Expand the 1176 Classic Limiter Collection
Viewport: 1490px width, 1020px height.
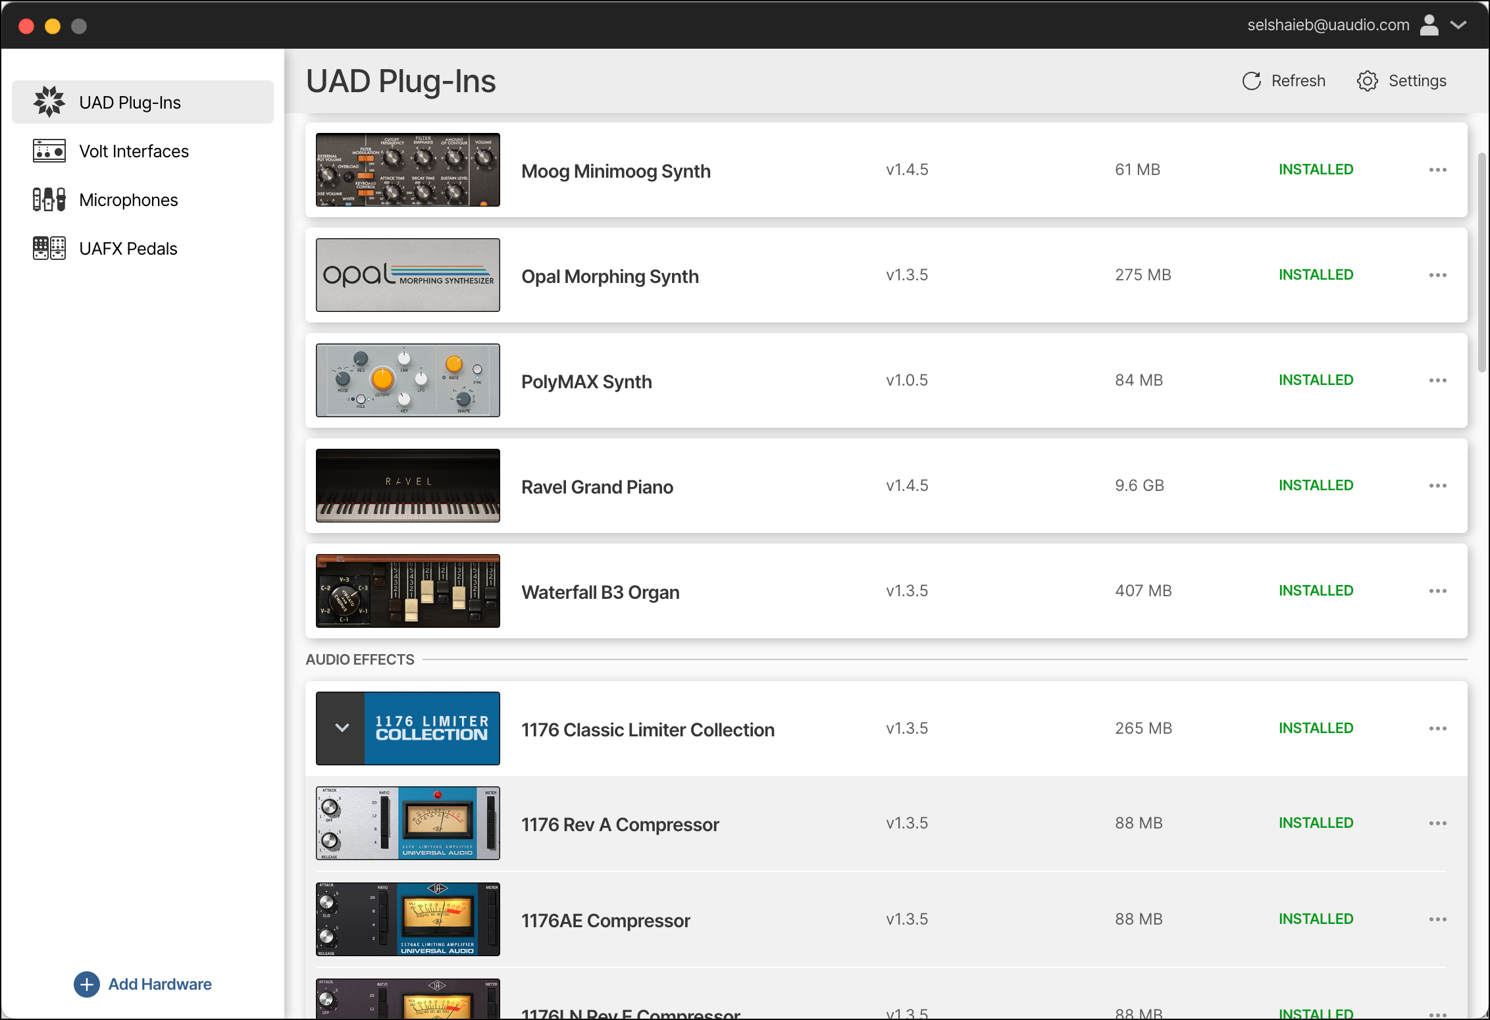342,728
